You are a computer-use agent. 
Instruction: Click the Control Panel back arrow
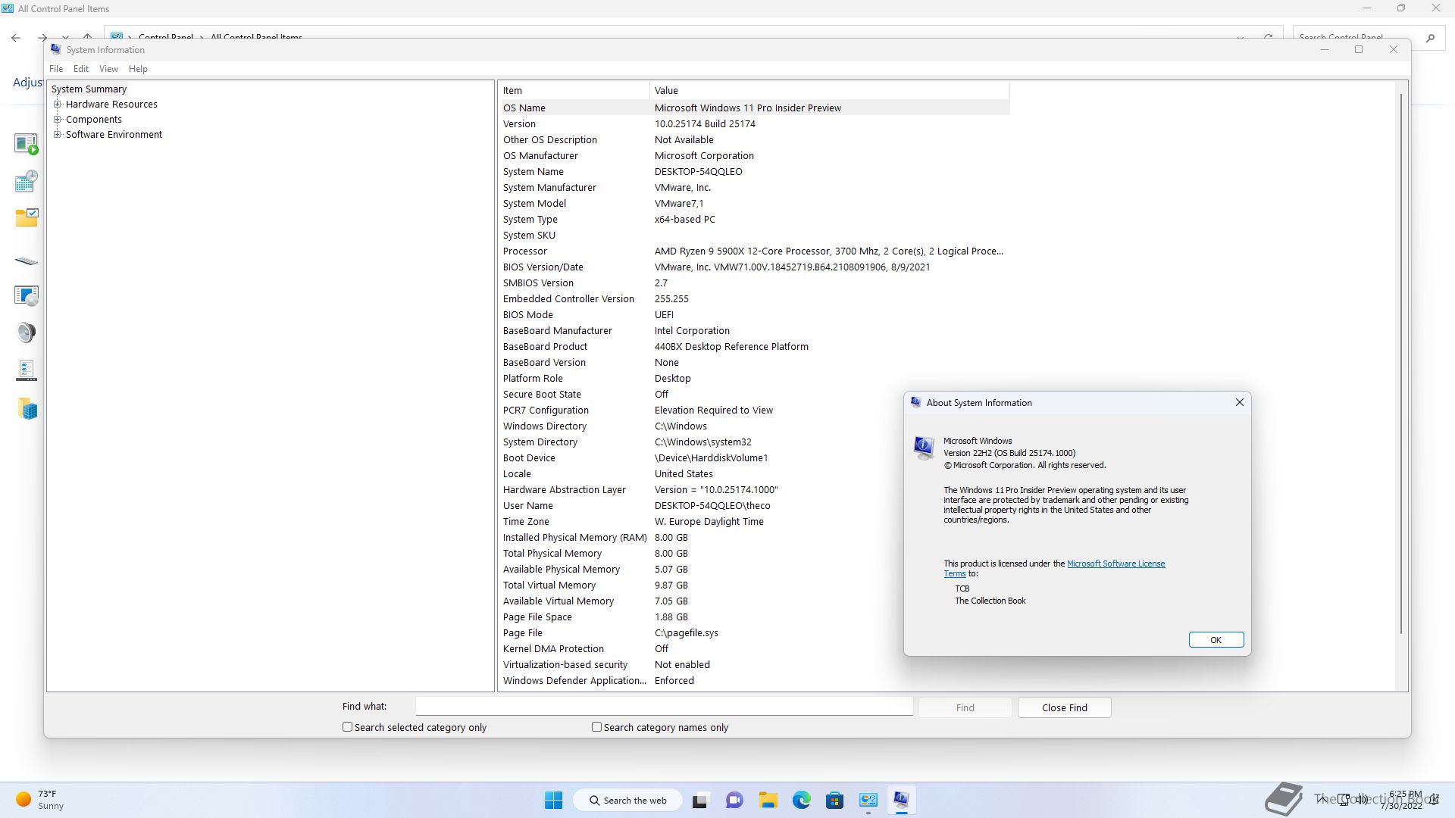16,37
